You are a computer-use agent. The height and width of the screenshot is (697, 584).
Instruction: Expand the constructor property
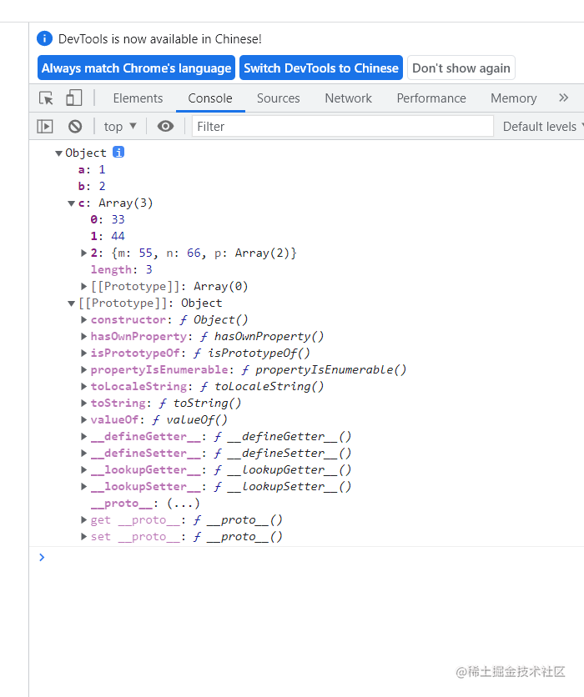pyautogui.click(x=83, y=319)
